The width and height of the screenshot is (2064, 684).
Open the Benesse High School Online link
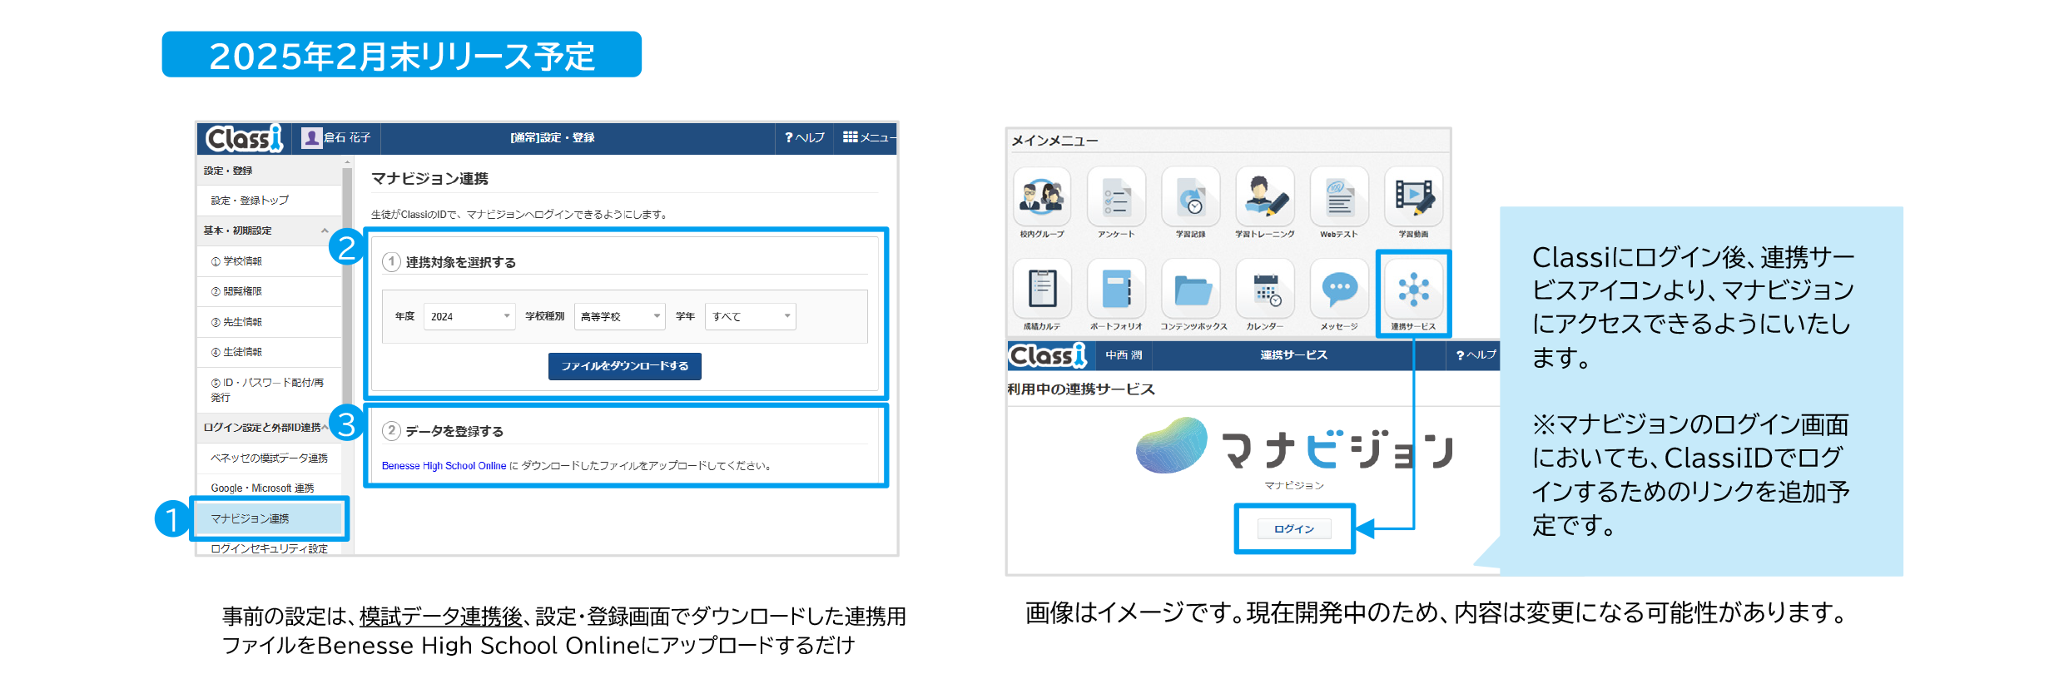click(444, 466)
